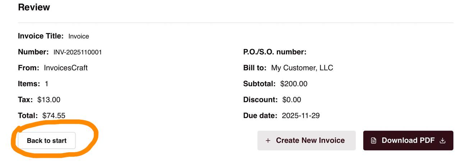Click the Tax amount $13.00
Viewport: 460px width, 164px height.
[x=49, y=100]
